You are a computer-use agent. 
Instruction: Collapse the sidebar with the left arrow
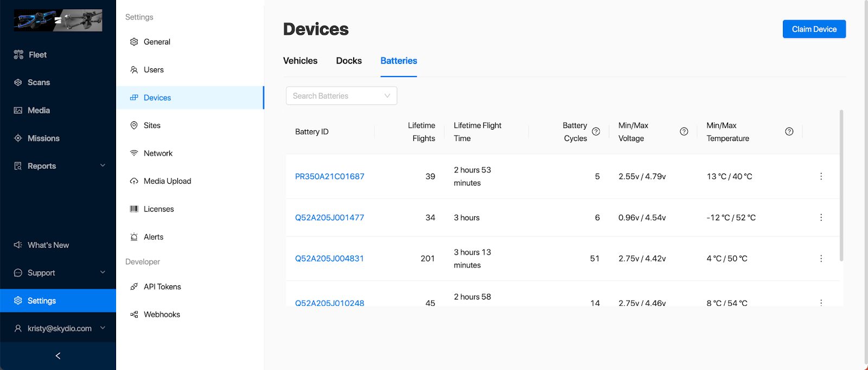point(58,356)
